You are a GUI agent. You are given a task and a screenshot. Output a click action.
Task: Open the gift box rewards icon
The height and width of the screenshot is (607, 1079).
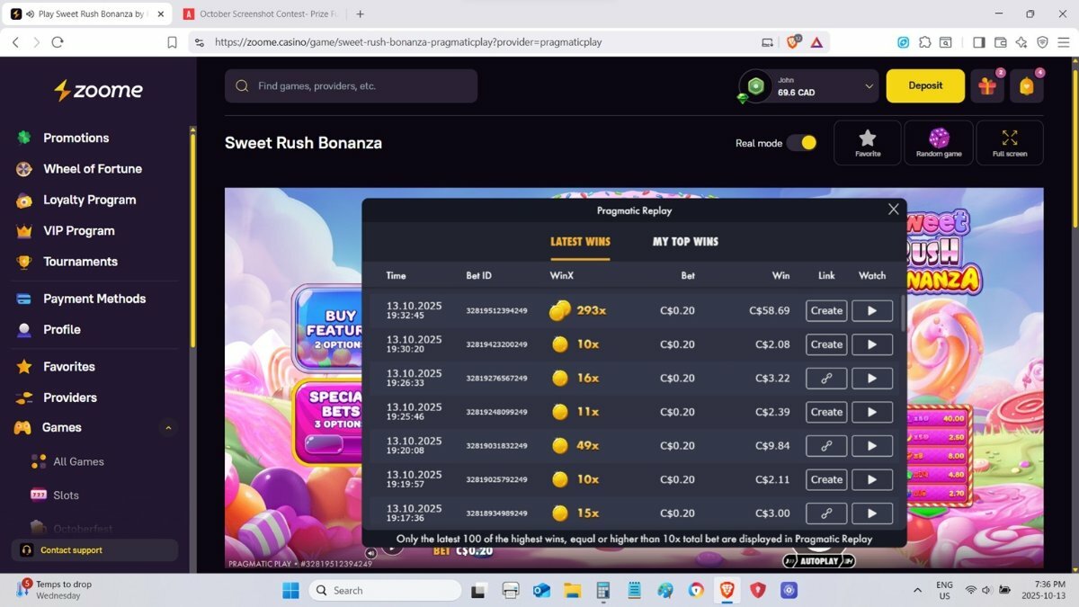(x=987, y=86)
